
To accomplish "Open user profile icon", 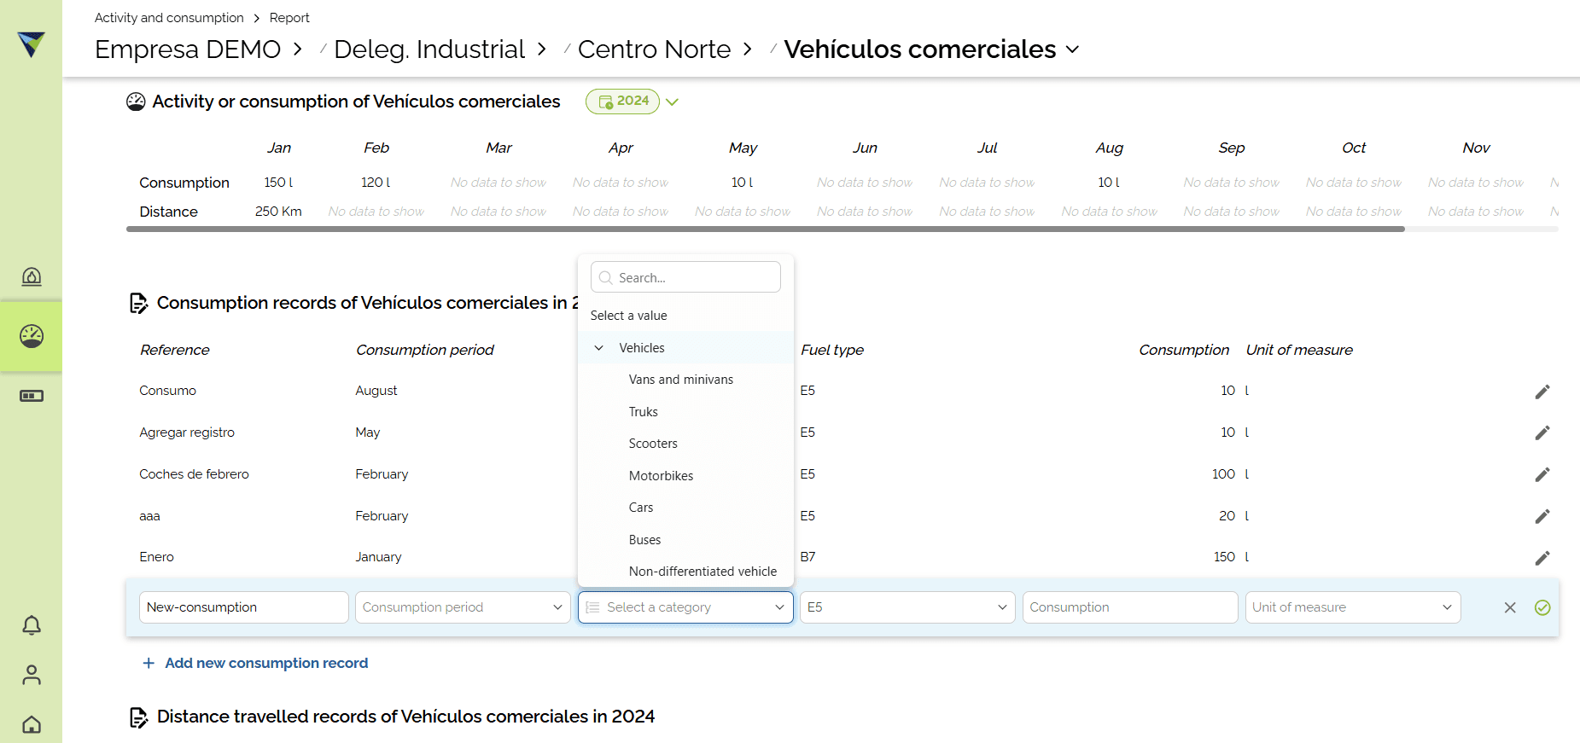I will [x=32, y=675].
